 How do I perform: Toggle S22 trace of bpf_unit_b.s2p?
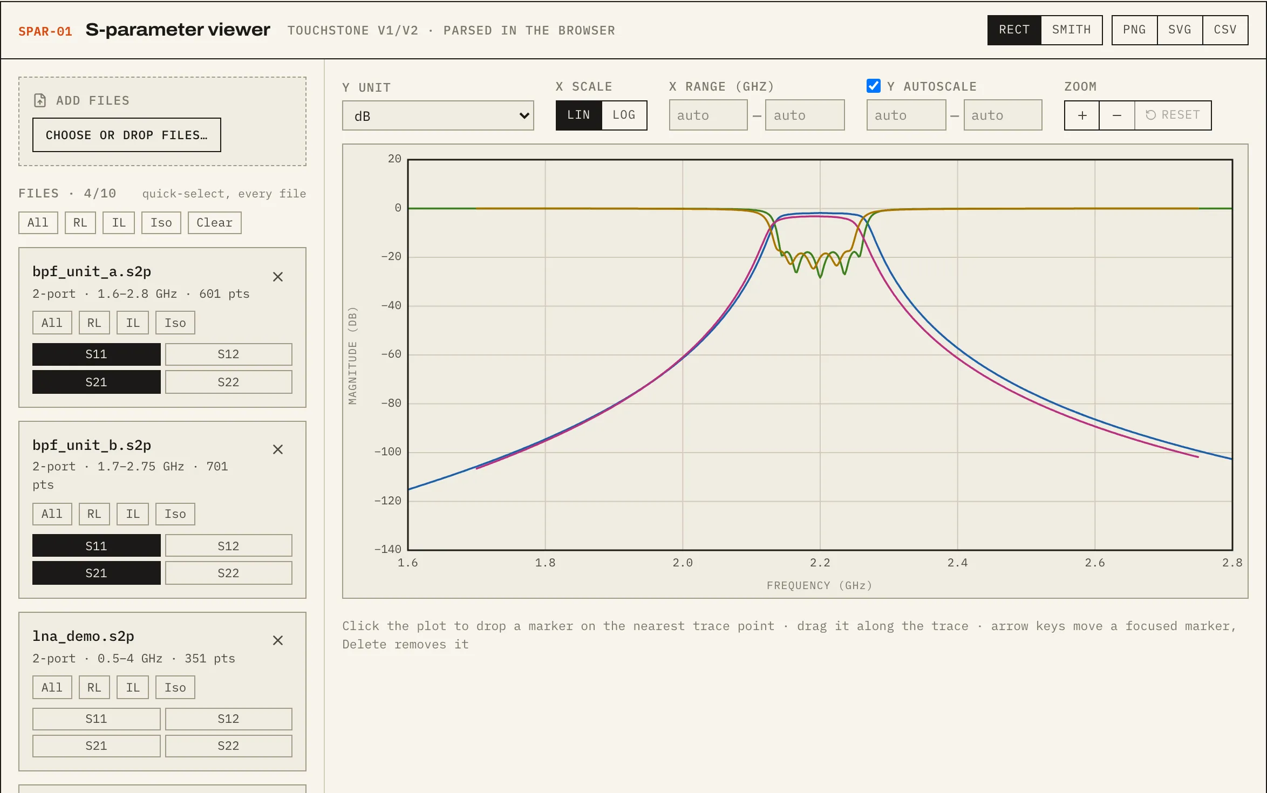[x=229, y=573]
